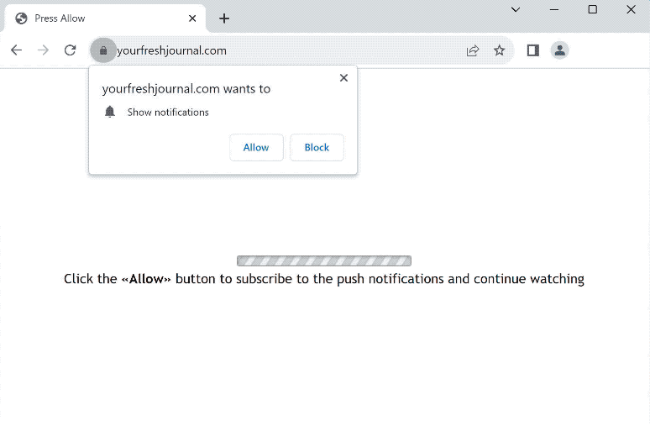Expand the tab search chevron

pos(516,10)
